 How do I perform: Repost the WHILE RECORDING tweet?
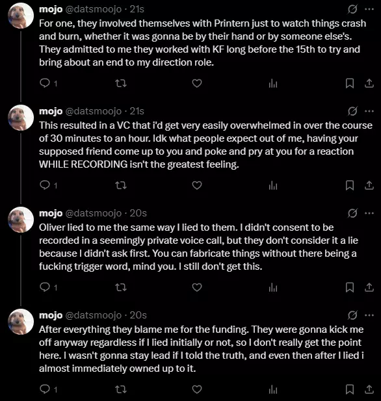[121, 185]
